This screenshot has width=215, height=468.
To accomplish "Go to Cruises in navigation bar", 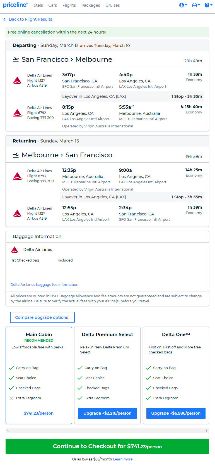I will [113, 5].
